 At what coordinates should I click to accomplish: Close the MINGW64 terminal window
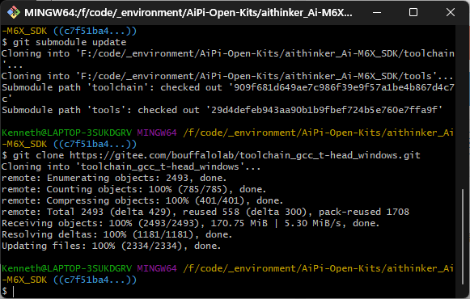click(x=451, y=13)
